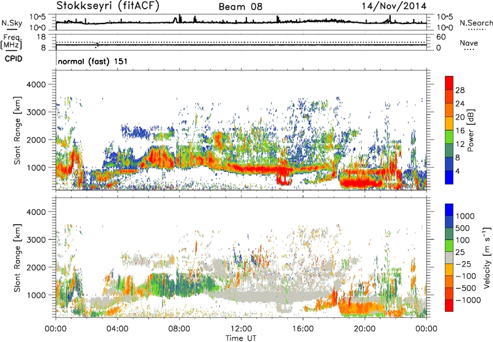This screenshot has width=493, height=342.
Task: Click the "-500" label on the Velocity colorbar
Action: click(x=465, y=288)
